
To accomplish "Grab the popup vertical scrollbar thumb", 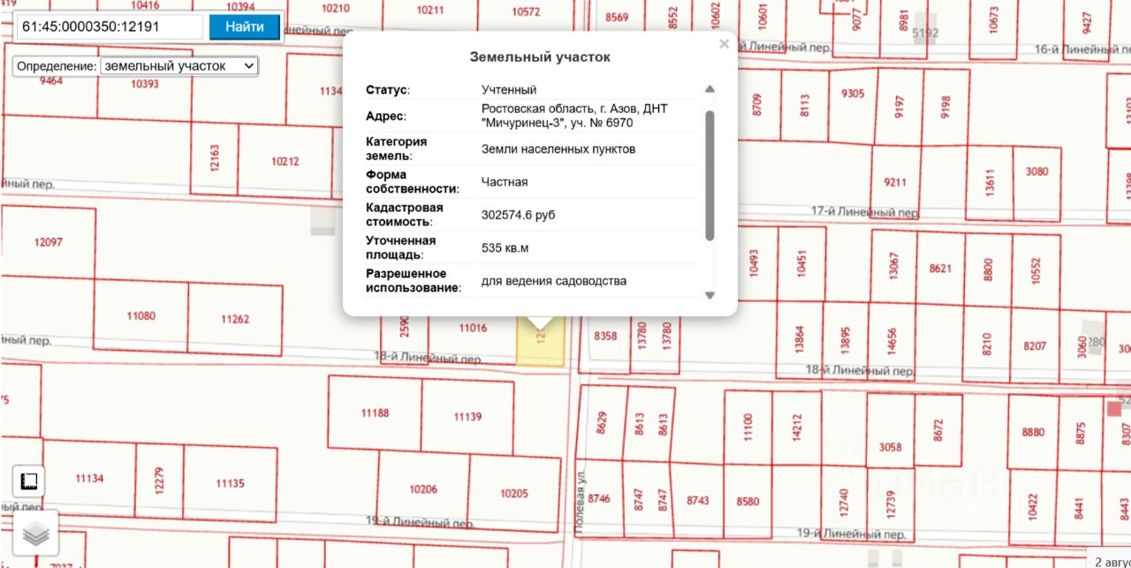I will coord(710,175).
